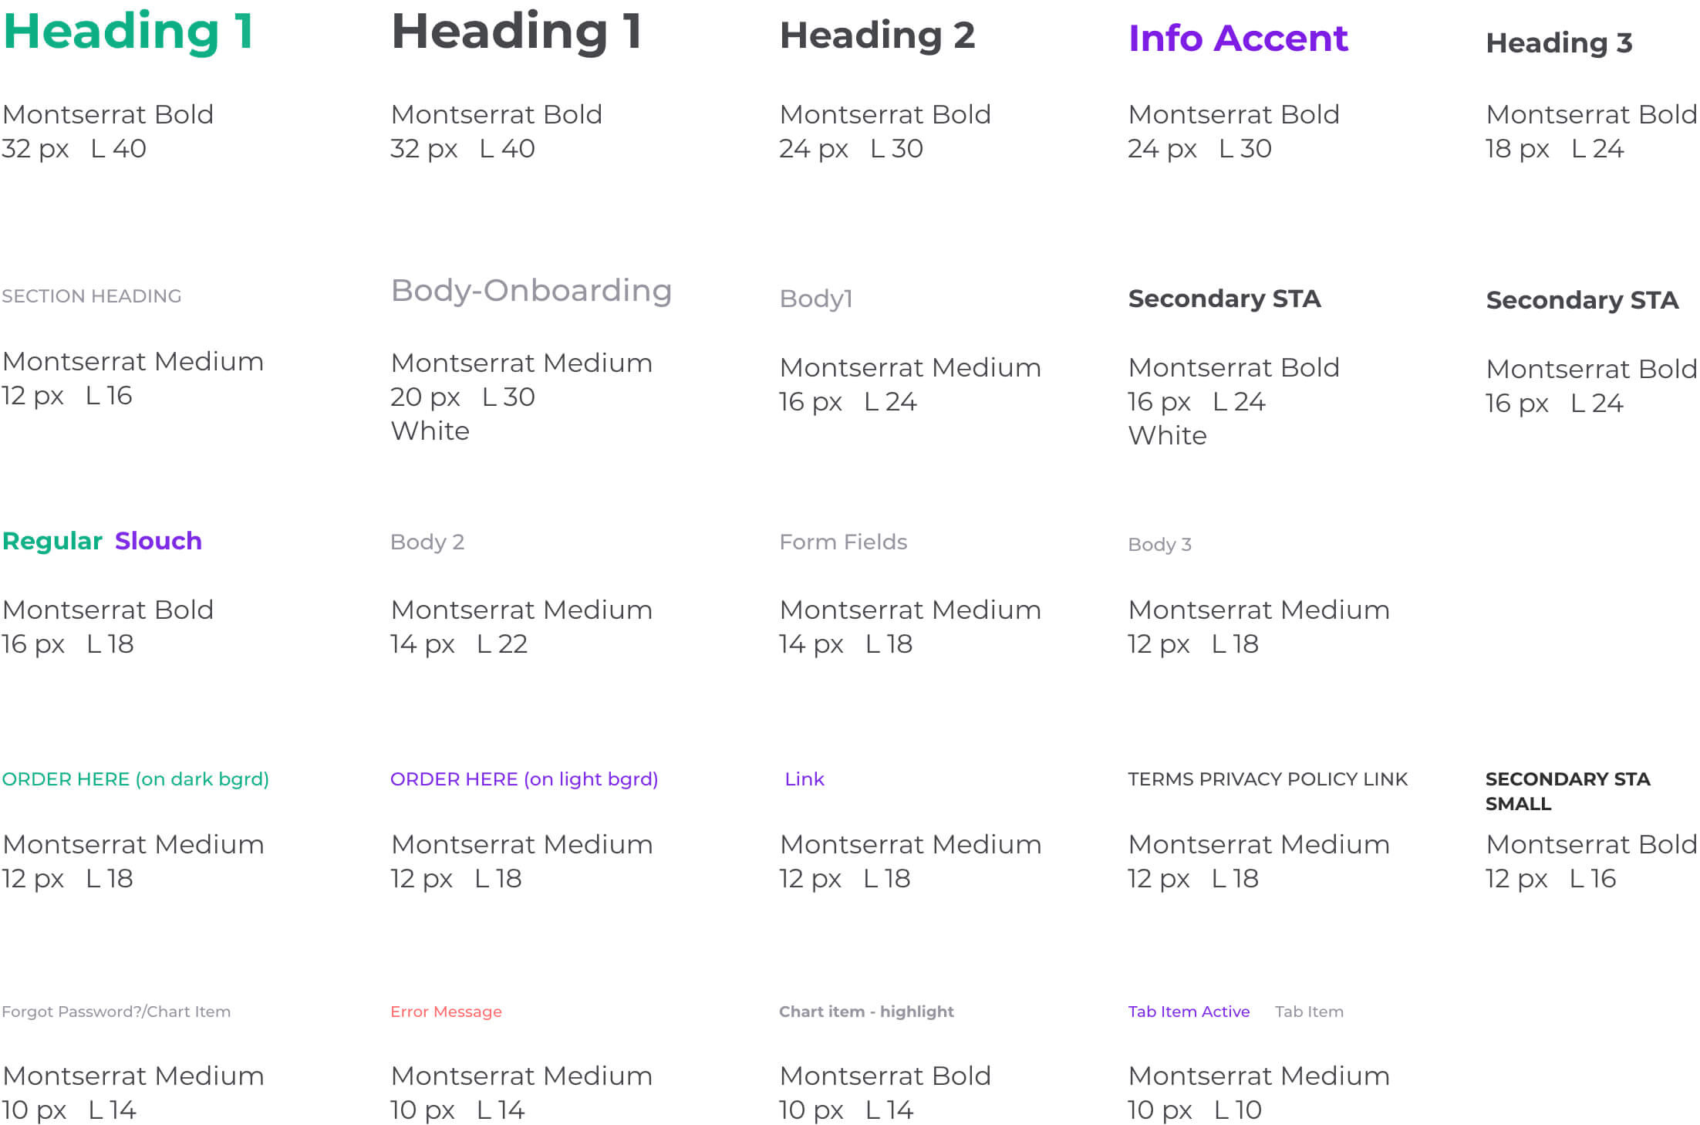Click the purple Slouch label
The width and height of the screenshot is (1700, 1125).
pos(158,541)
